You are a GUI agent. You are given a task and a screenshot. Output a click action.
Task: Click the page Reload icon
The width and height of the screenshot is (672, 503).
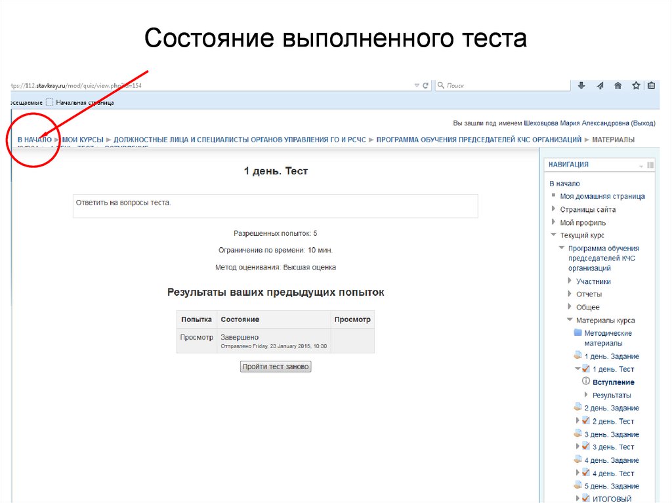(425, 85)
